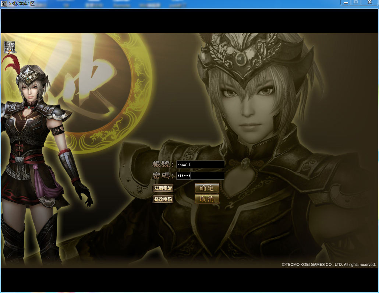Click the window title bar app icon

(x=4, y=4)
